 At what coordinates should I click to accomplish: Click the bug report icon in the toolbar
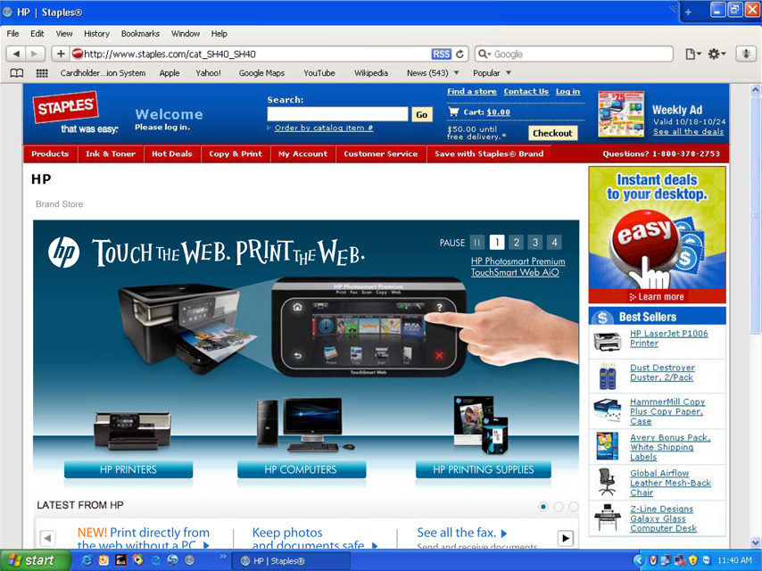[746, 54]
